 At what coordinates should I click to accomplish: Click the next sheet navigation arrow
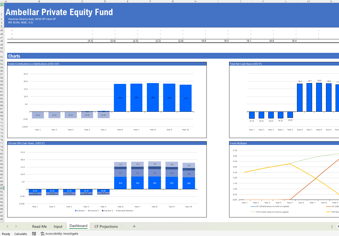[x=16, y=226]
